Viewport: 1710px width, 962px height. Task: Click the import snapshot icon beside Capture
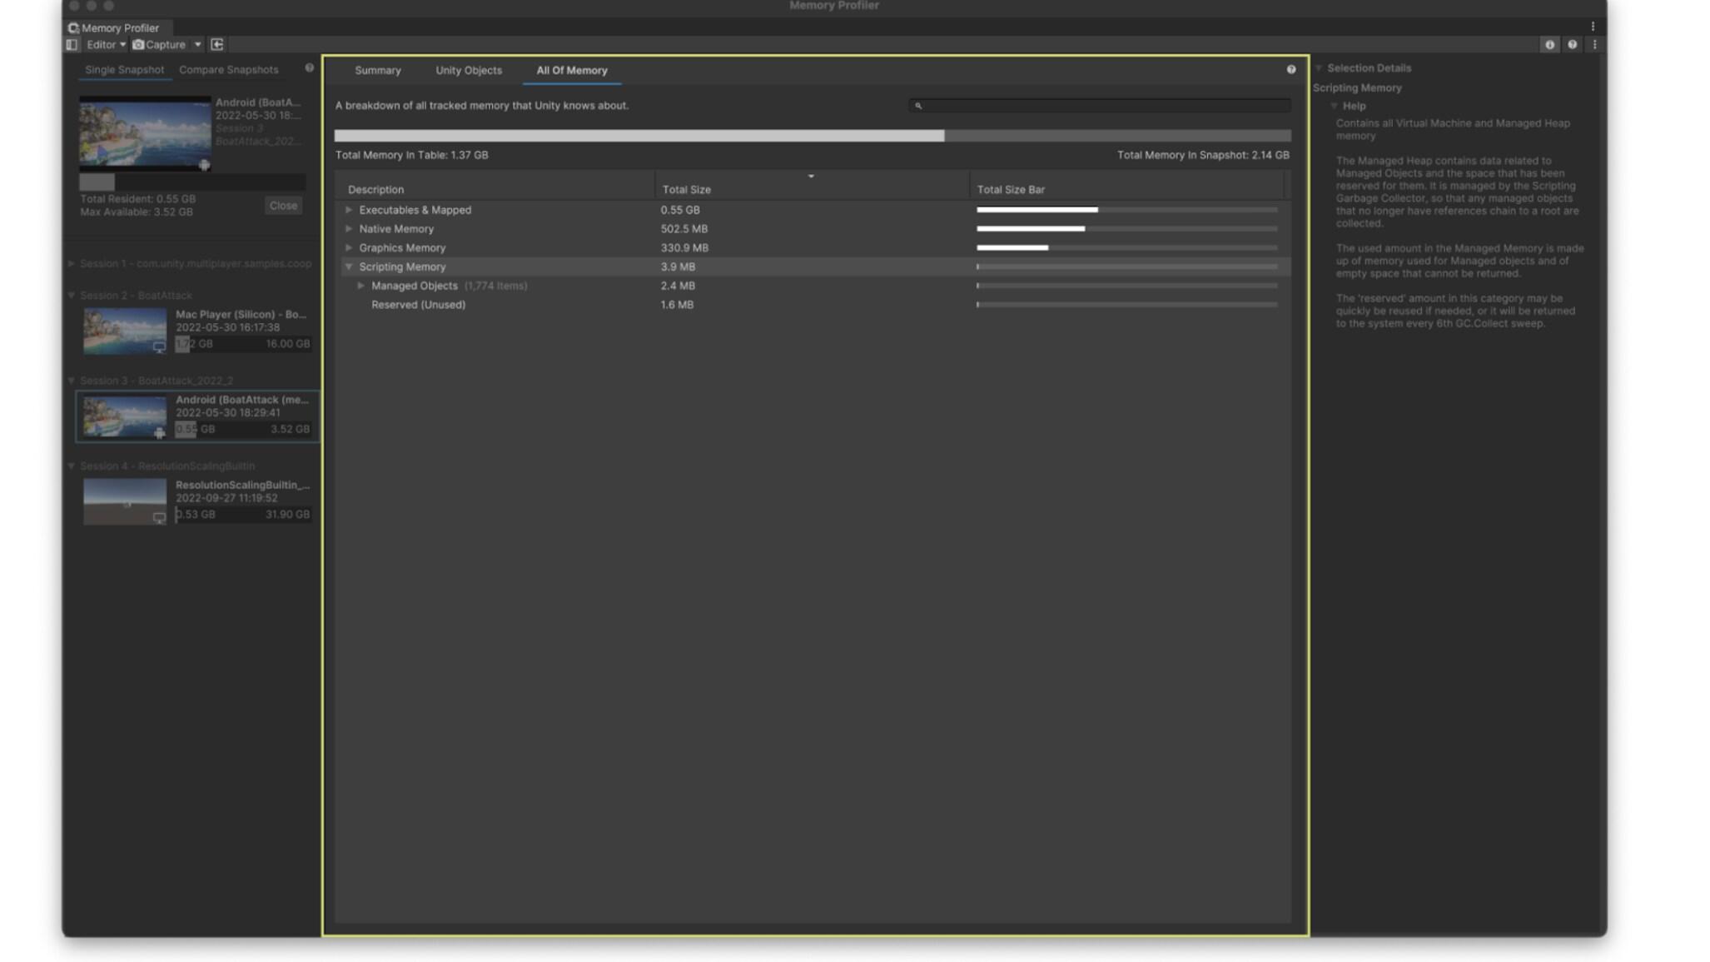click(x=216, y=44)
